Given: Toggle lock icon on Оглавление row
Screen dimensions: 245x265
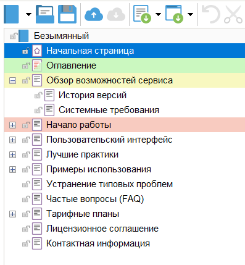Looking at the screenshot, I should 26,65.
